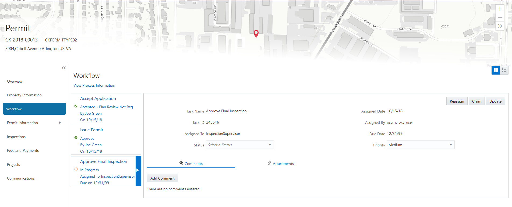Click Due on 12/31/99 text
The height and width of the screenshot is (207, 512).
point(94,183)
